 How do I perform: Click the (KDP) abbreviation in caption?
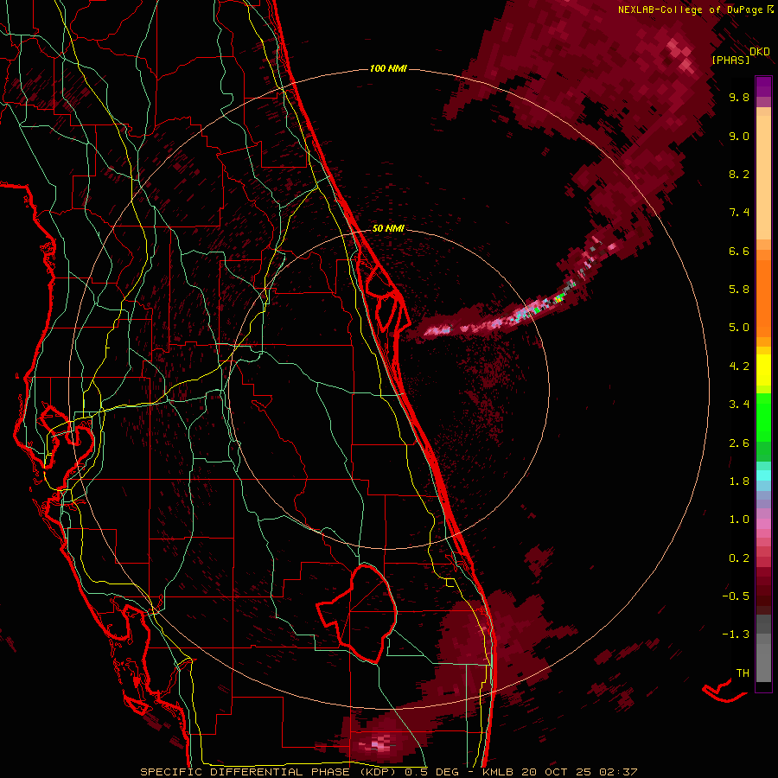click(x=376, y=772)
